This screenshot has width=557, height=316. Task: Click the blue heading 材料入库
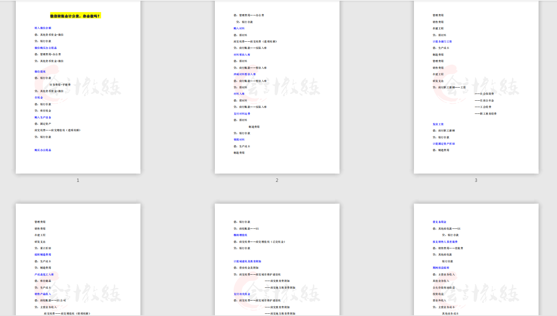(239, 94)
